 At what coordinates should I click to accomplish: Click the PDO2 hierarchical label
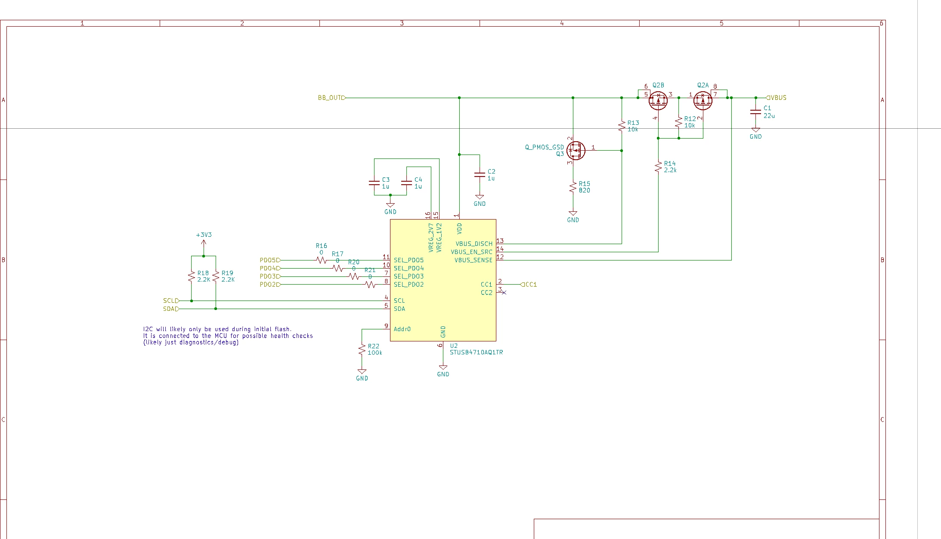[270, 285]
